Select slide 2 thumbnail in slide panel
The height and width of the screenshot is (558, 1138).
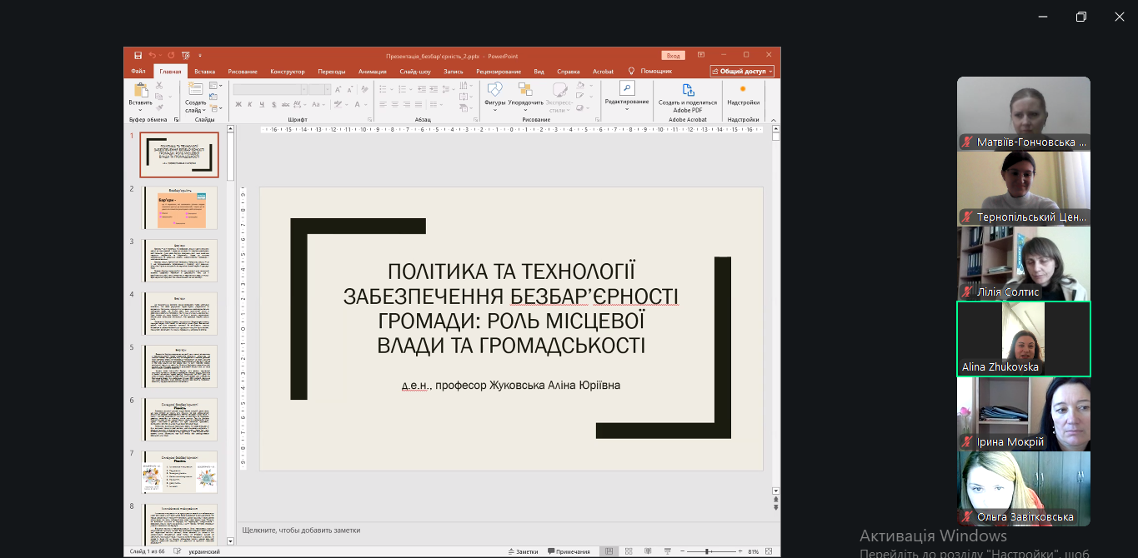tap(178, 207)
